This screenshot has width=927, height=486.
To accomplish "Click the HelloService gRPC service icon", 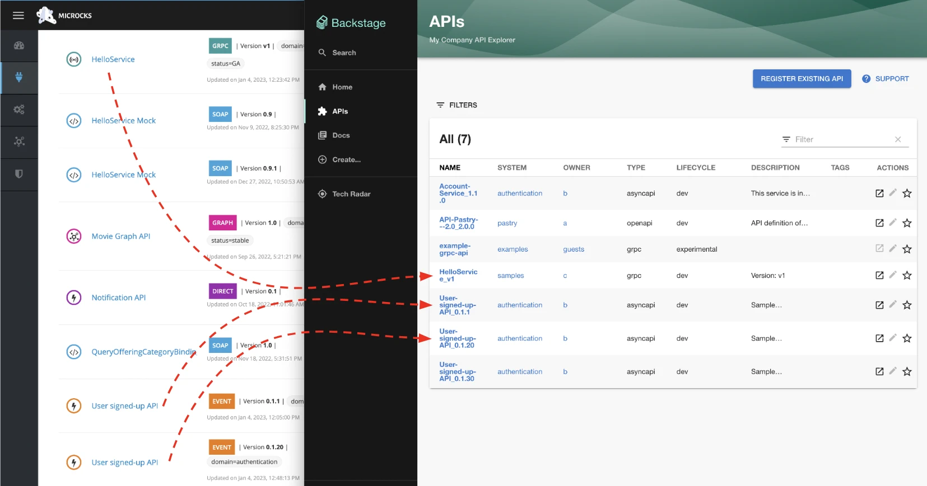I will (x=74, y=59).
